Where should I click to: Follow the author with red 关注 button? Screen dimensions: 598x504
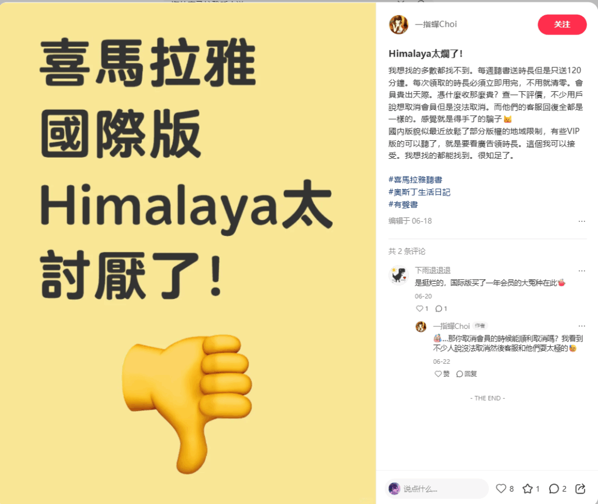coord(562,25)
